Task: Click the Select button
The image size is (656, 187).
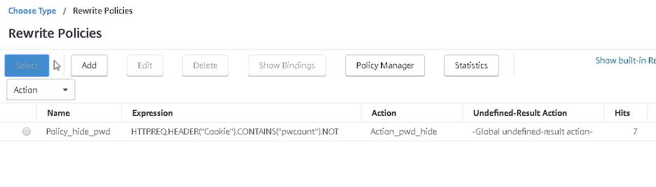Action: click(x=27, y=66)
